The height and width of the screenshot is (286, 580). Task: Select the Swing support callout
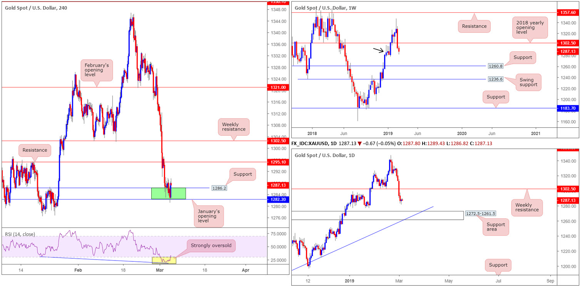coord(528,82)
